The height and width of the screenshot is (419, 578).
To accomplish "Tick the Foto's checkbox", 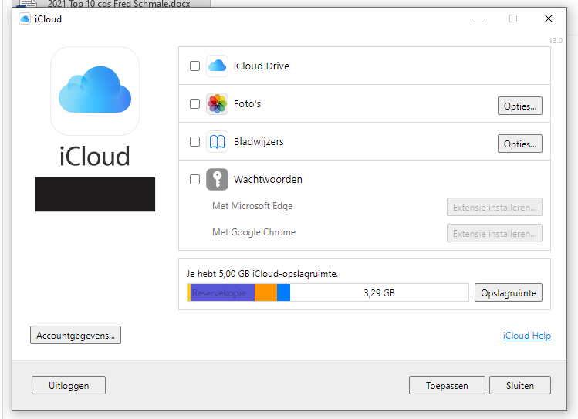I will pos(194,104).
